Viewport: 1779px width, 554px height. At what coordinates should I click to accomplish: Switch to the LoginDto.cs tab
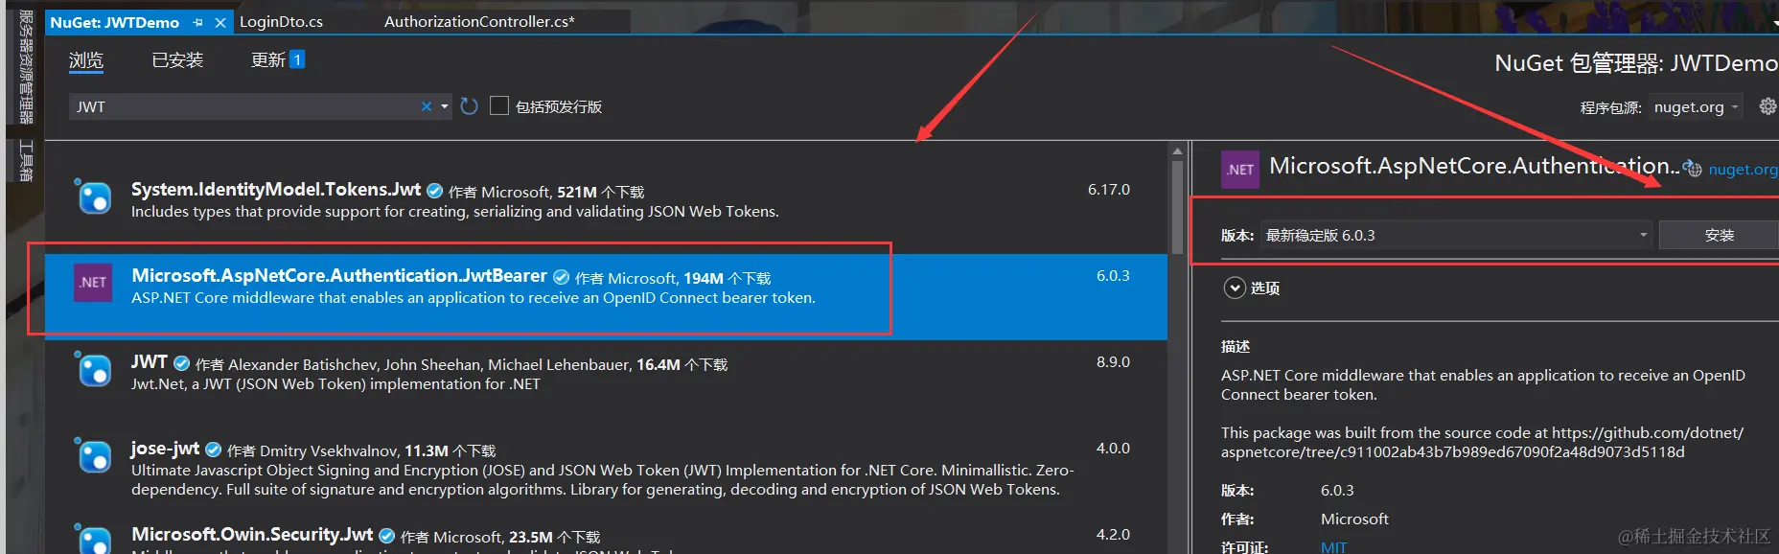tap(281, 21)
